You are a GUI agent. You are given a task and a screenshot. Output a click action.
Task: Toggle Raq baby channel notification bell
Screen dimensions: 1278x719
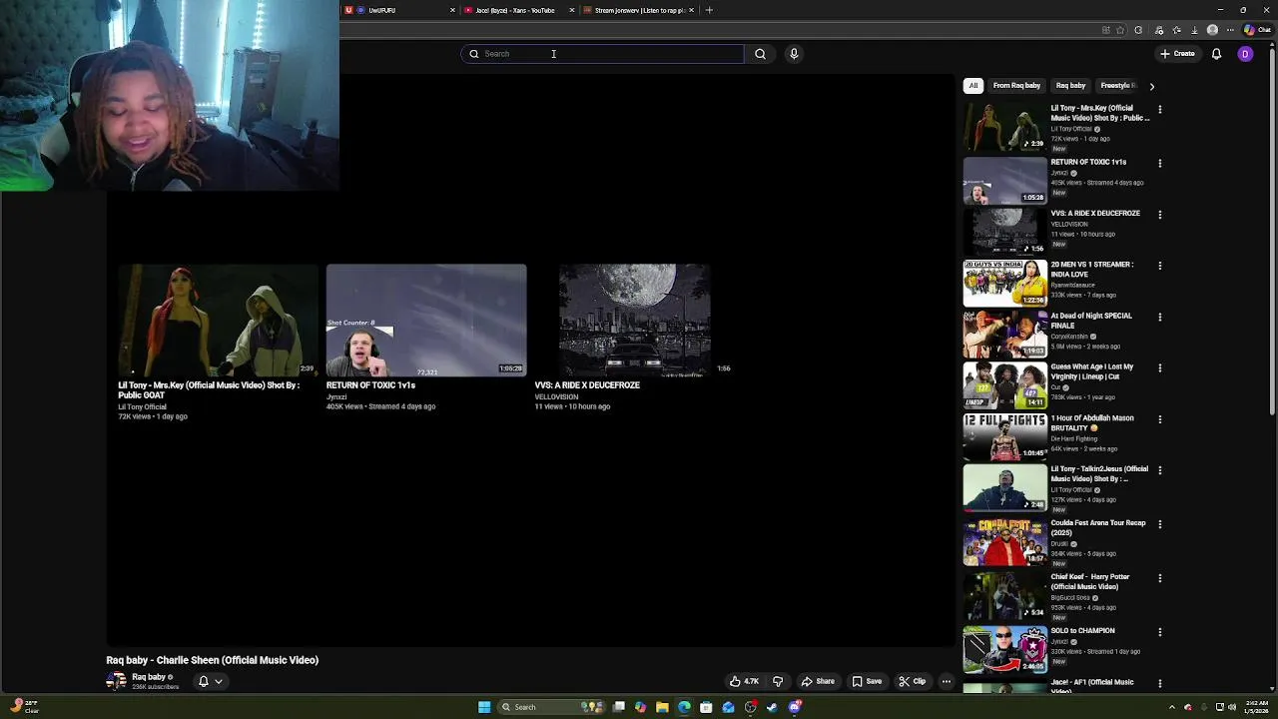(x=203, y=681)
